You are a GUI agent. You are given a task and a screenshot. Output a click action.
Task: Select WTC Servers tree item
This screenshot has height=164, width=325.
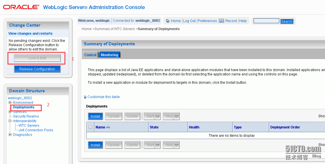[29, 125]
